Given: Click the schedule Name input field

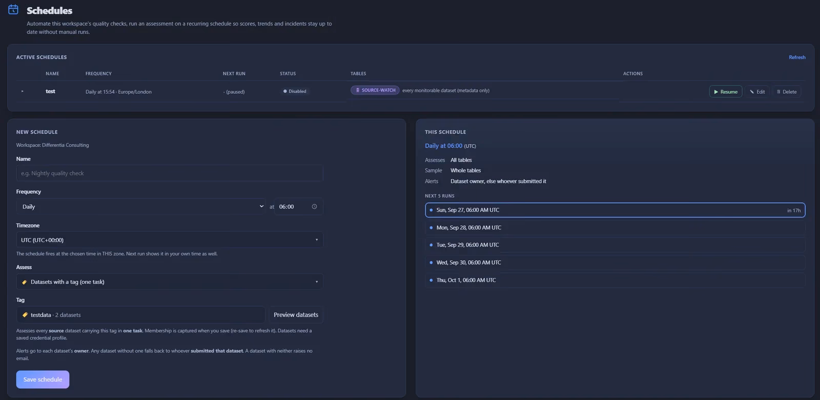Looking at the screenshot, I should coord(170,173).
